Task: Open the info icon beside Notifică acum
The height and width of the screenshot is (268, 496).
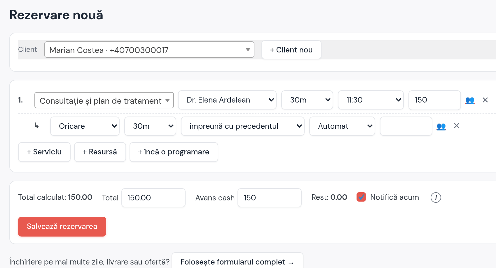Action: coord(436,198)
